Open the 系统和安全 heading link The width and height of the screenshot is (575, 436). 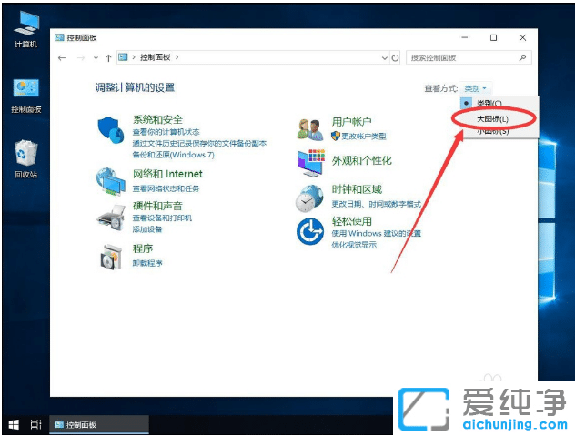tap(157, 119)
